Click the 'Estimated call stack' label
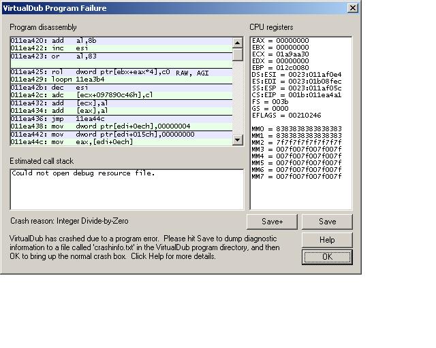This screenshot has width=436, height=348. (x=42, y=161)
